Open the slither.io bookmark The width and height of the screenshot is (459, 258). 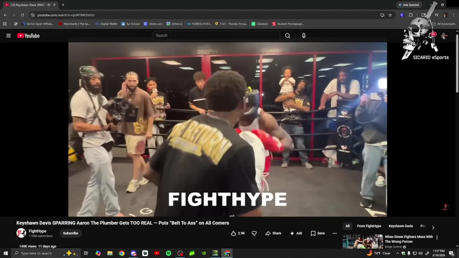pos(174,24)
